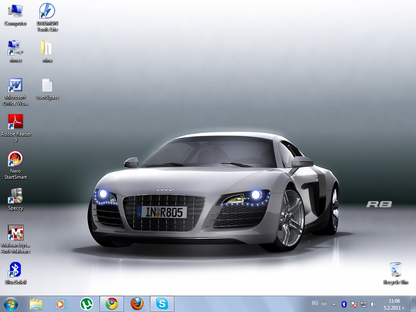Open the Action Center flag icon
The width and height of the screenshot is (416, 312).
pyautogui.click(x=354, y=304)
